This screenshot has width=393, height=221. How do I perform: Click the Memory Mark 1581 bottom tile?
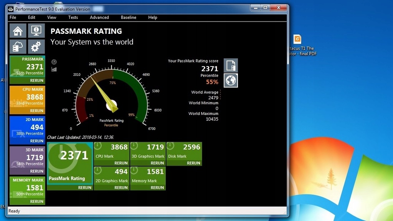point(148,176)
